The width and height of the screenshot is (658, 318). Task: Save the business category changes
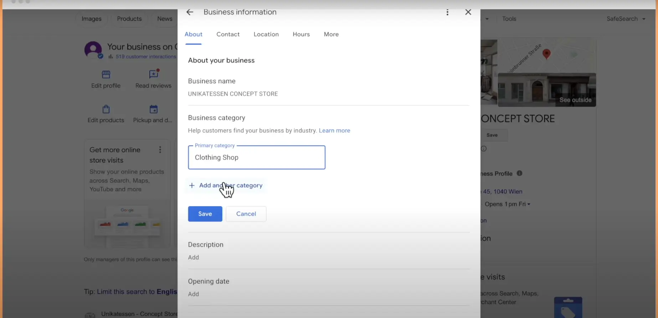205,214
